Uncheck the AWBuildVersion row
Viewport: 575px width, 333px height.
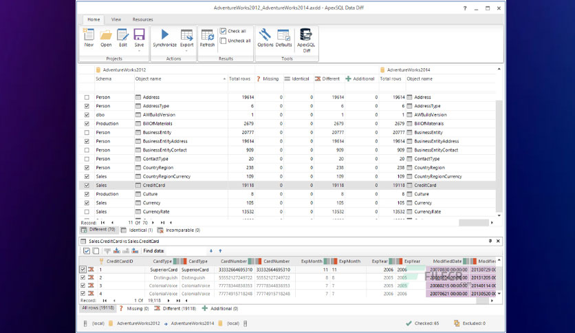pos(87,115)
